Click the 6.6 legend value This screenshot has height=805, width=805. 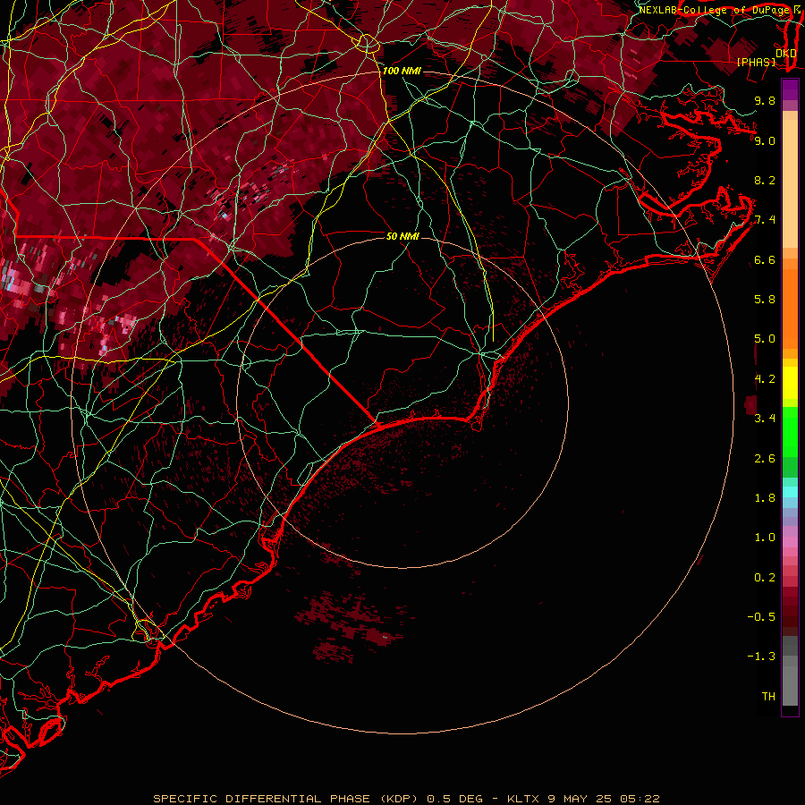(x=765, y=259)
